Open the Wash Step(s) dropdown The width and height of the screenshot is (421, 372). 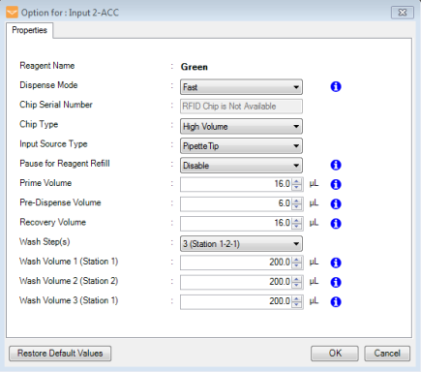coord(241,244)
